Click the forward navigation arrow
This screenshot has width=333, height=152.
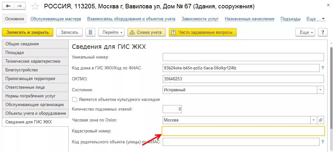[19, 6]
